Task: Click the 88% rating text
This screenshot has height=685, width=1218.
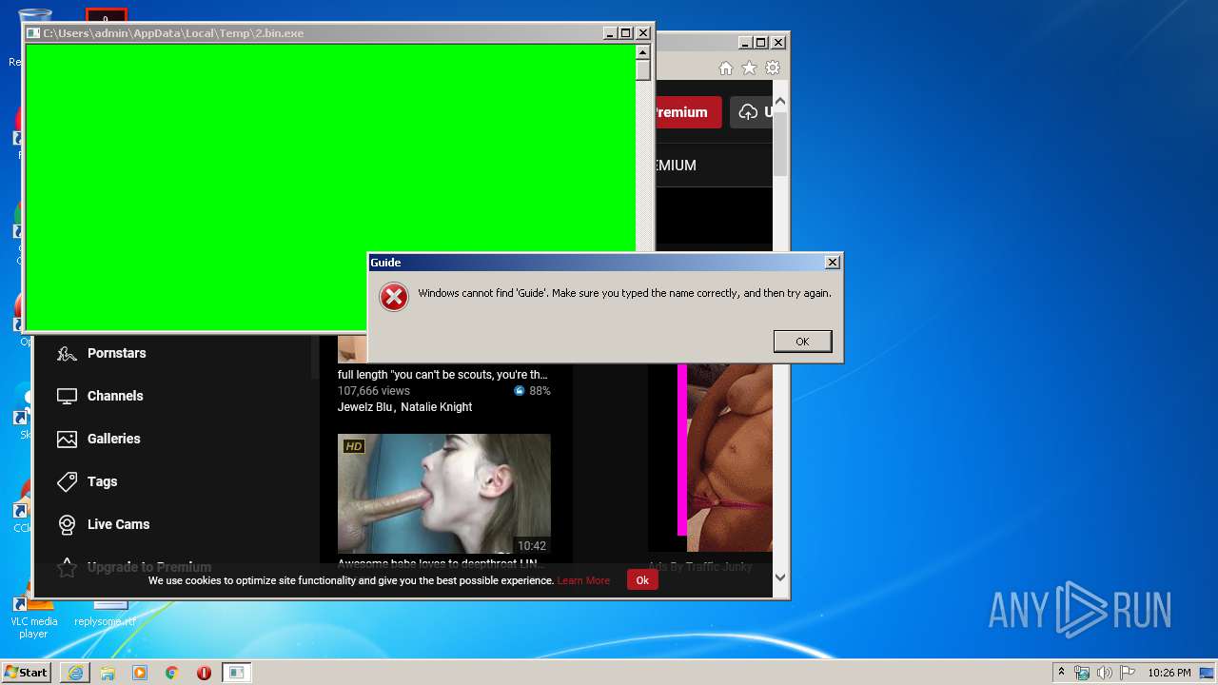Action: click(x=540, y=391)
